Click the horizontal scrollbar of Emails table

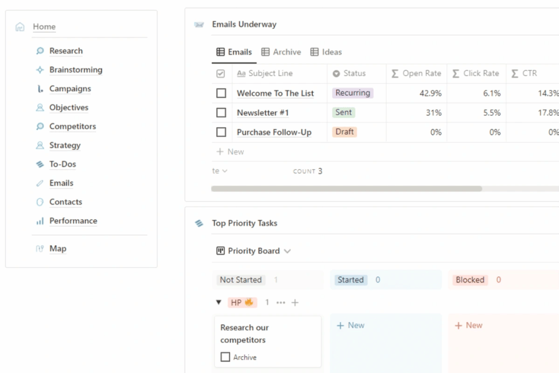[x=347, y=188]
